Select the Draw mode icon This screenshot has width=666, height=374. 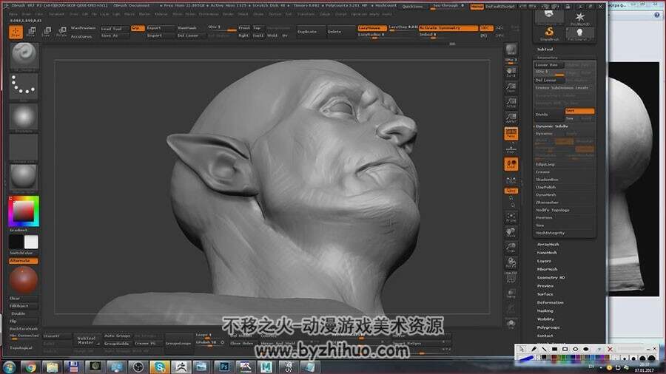click(x=16, y=32)
